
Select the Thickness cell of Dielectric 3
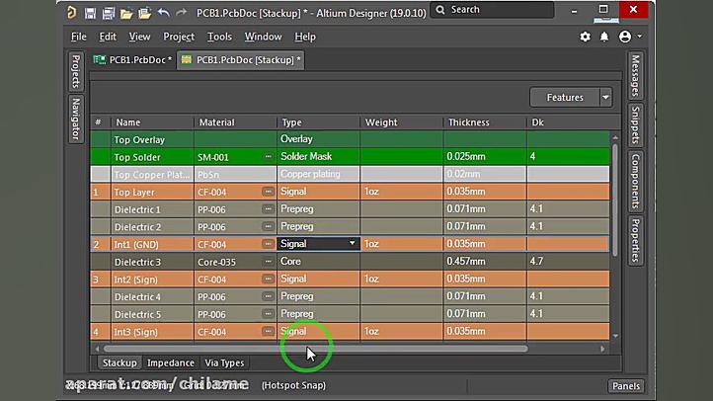(x=484, y=262)
